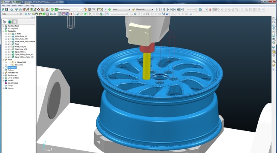Switch to the globe browser tab in explorer

coord(10,22)
